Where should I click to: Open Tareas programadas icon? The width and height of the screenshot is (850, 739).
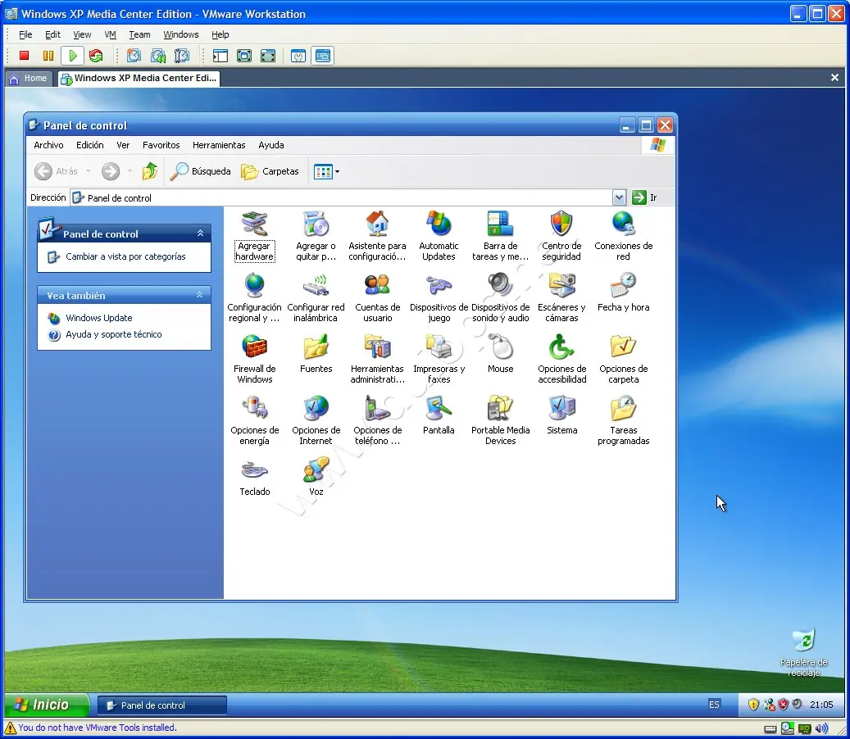click(x=624, y=409)
